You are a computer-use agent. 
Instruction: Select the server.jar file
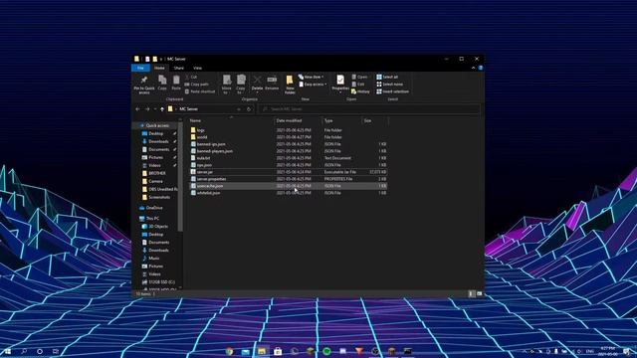point(288,172)
